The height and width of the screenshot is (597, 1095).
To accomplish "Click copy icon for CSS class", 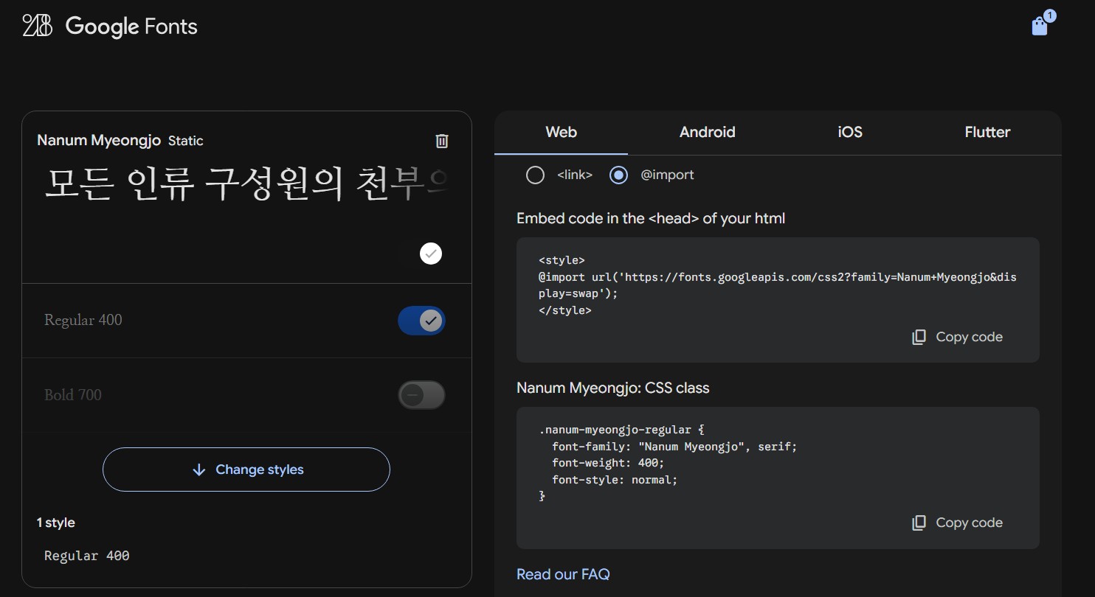I will 919,523.
